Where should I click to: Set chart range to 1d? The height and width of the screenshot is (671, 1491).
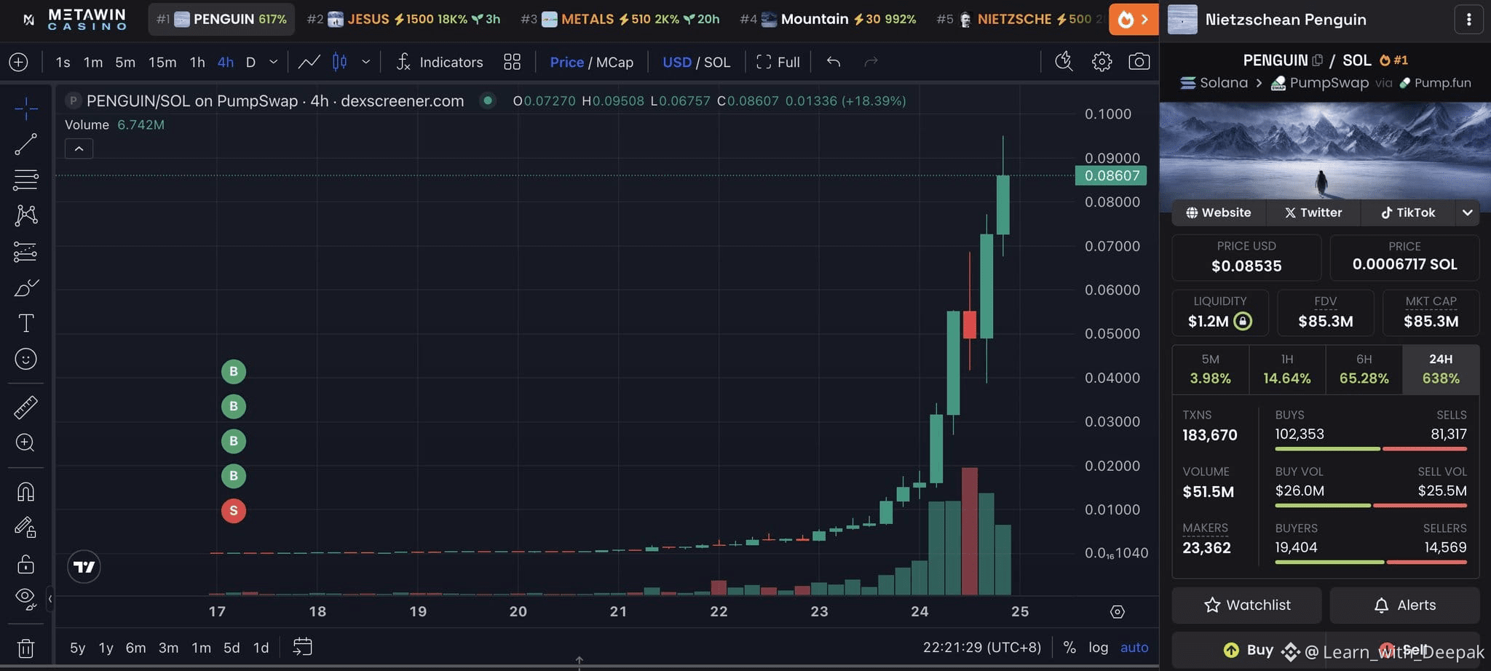click(261, 648)
